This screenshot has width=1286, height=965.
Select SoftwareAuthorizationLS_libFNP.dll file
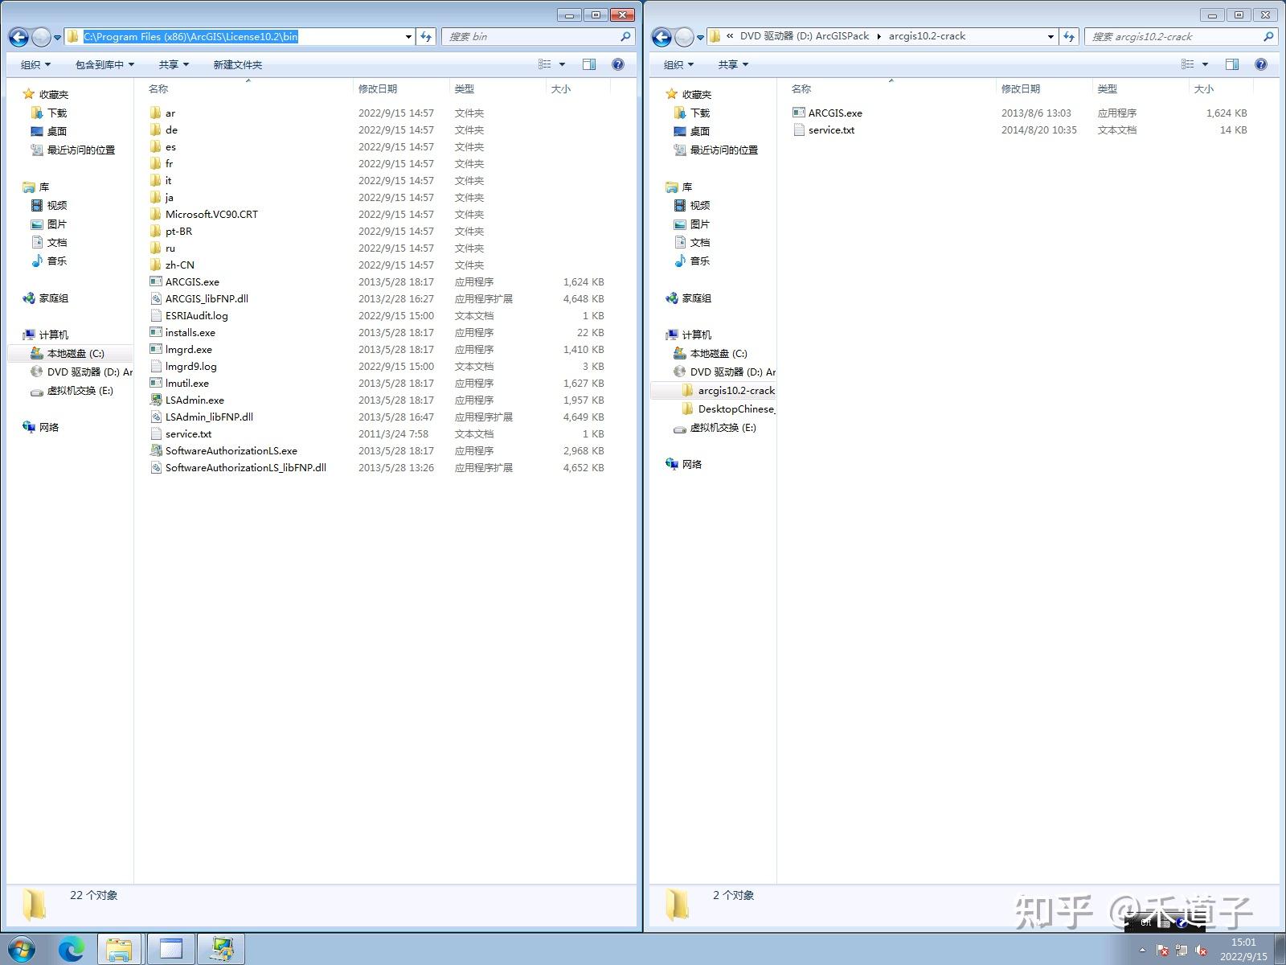pos(246,468)
